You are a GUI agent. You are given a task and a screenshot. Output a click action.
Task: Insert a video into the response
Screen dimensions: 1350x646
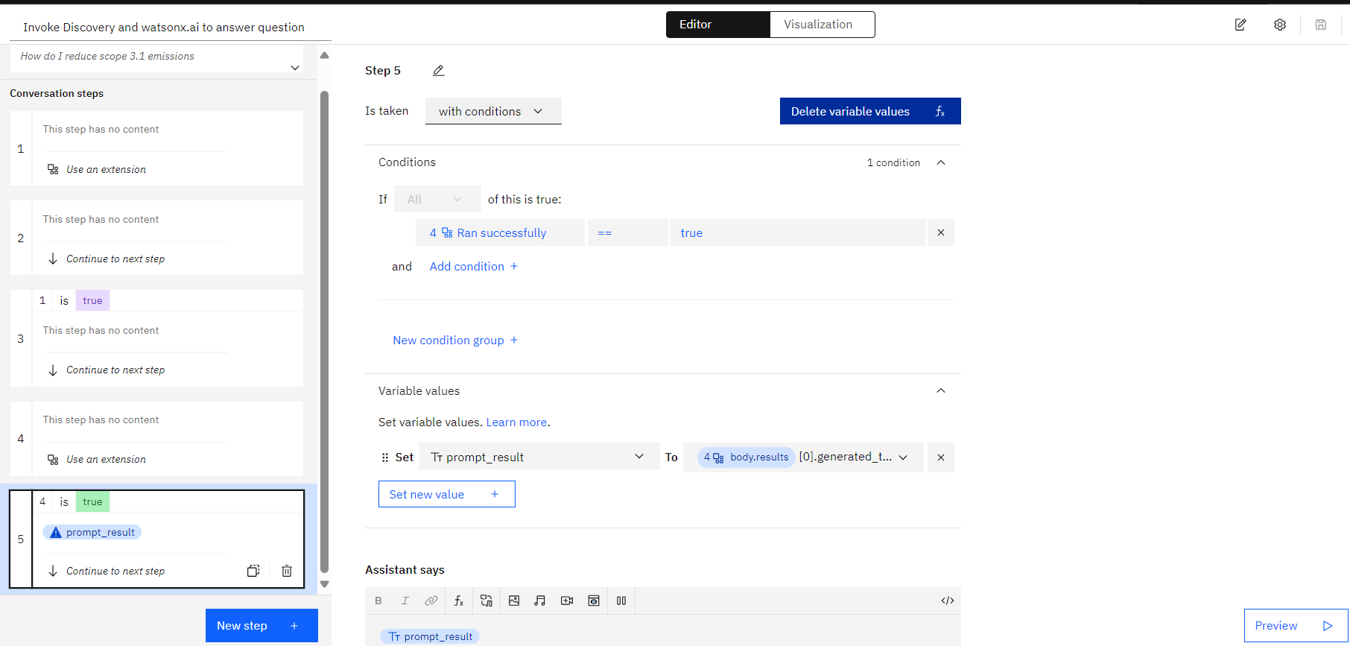point(567,601)
